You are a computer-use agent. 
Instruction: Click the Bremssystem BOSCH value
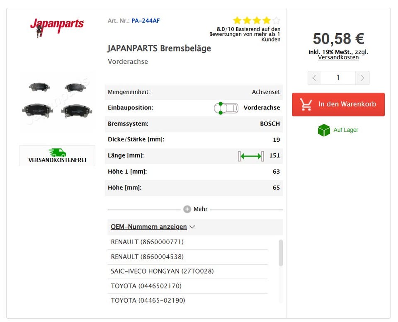pyautogui.click(x=270, y=124)
